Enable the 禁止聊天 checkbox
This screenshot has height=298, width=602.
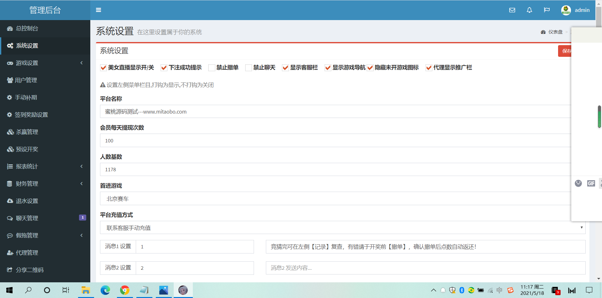coord(249,68)
